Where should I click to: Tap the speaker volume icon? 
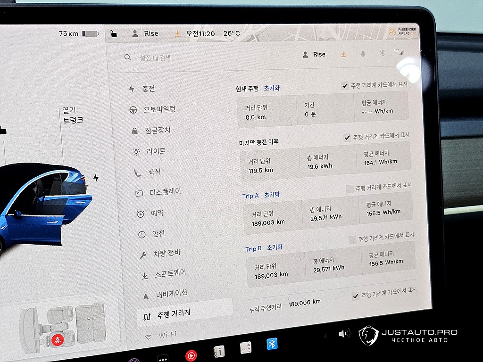point(344,334)
